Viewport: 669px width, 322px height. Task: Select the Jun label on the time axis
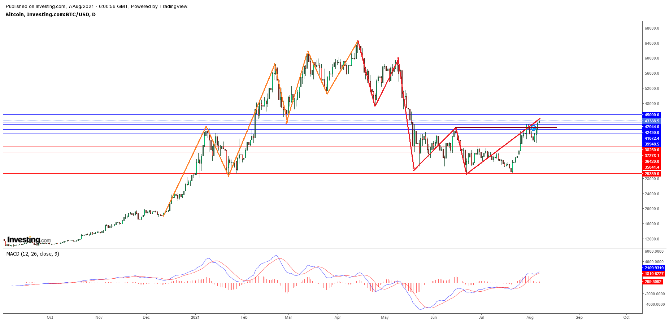434,317
